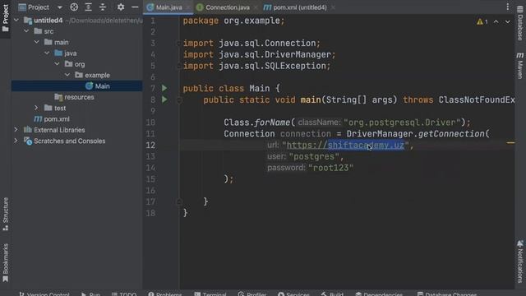Expand Scratches and Consoles node
The width and height of the screenshot is (526, 296).
pyautogui.click(x=16, y=141)
